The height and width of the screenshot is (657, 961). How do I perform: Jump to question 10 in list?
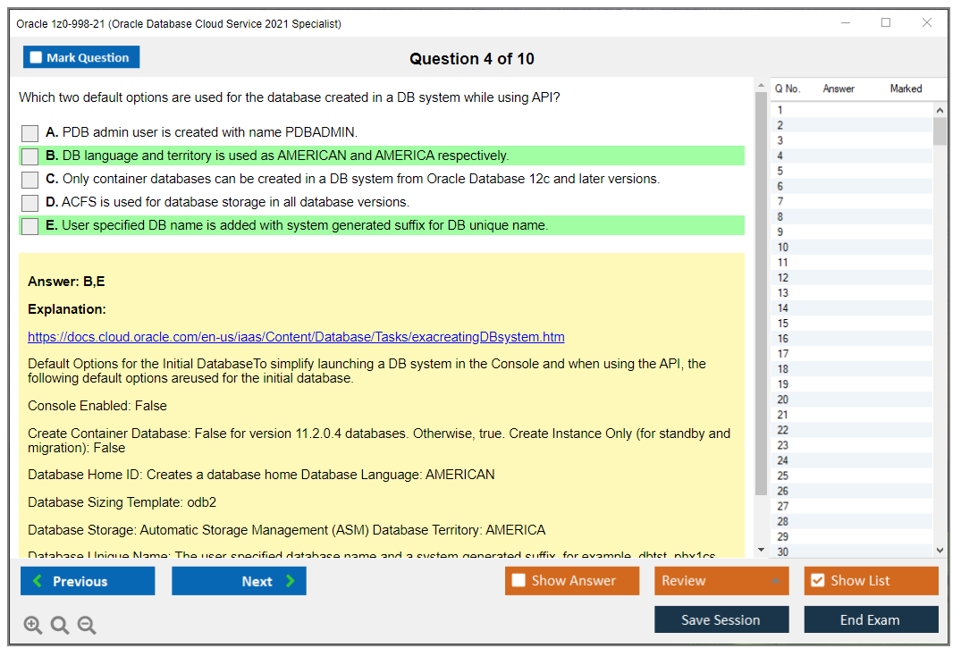[783, 248]
